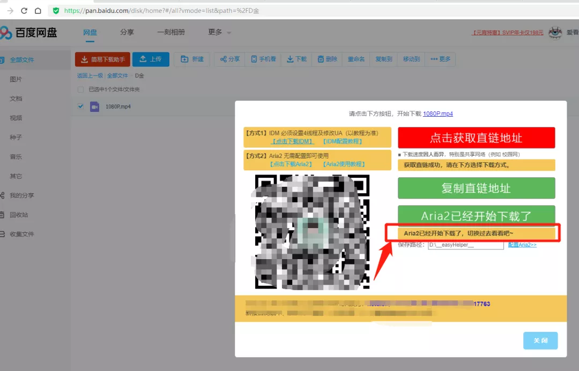The height and width of the screenshot is (371, 579).
Task: Click the SVIP年卡 promotion link
Action: click(x=507, y=33)
